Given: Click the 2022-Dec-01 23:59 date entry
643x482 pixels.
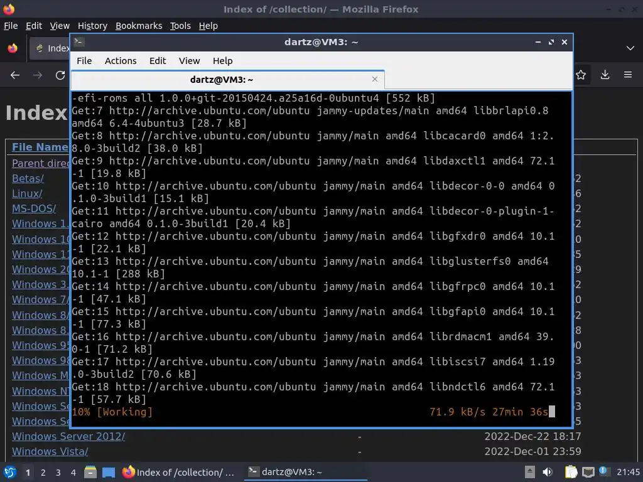Looking at the screenshot, I should coord(532,452).
